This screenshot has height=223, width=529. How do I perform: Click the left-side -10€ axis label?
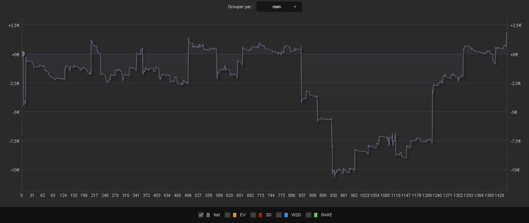14,170
